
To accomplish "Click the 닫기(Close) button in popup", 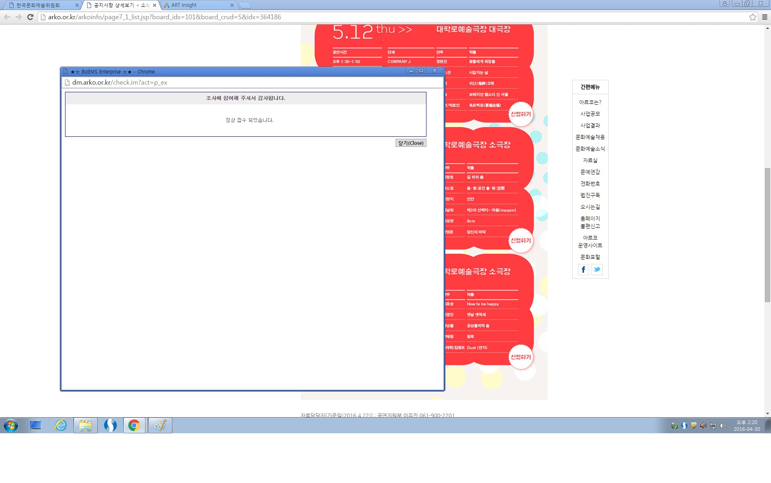I will click(x=410, y=143).
